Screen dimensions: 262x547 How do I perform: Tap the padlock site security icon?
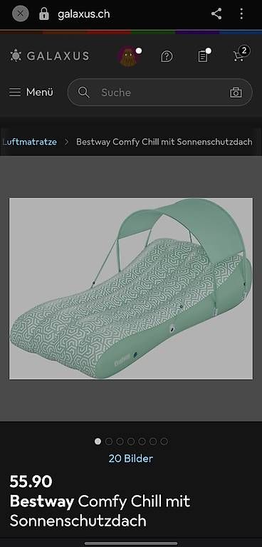point(44,14)
